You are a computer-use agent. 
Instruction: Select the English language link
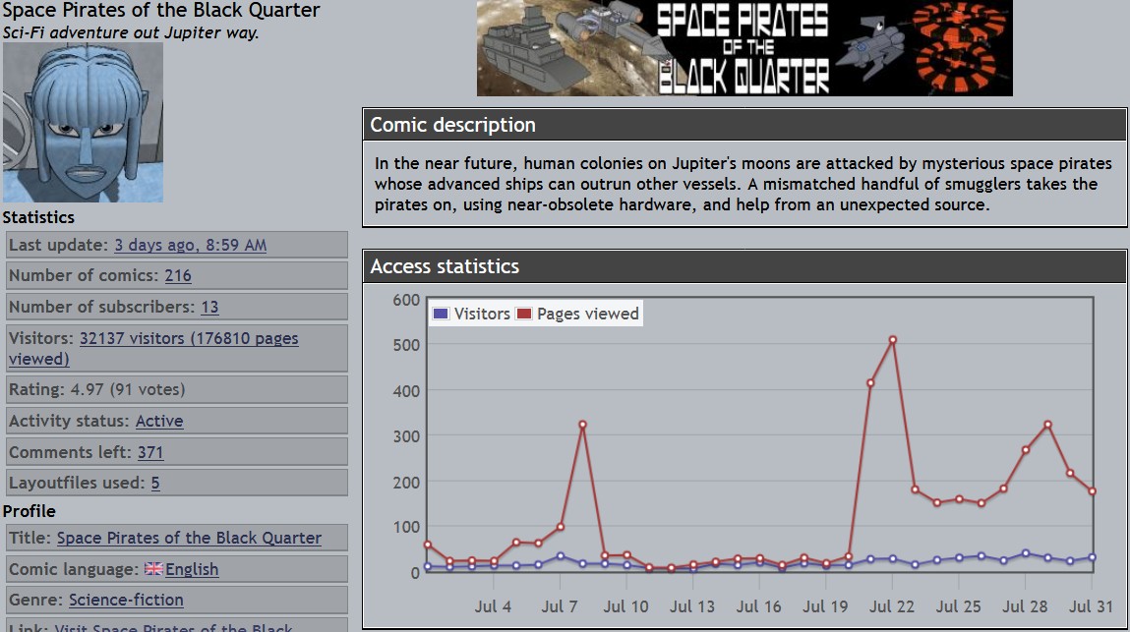click(x=192, y=569)
